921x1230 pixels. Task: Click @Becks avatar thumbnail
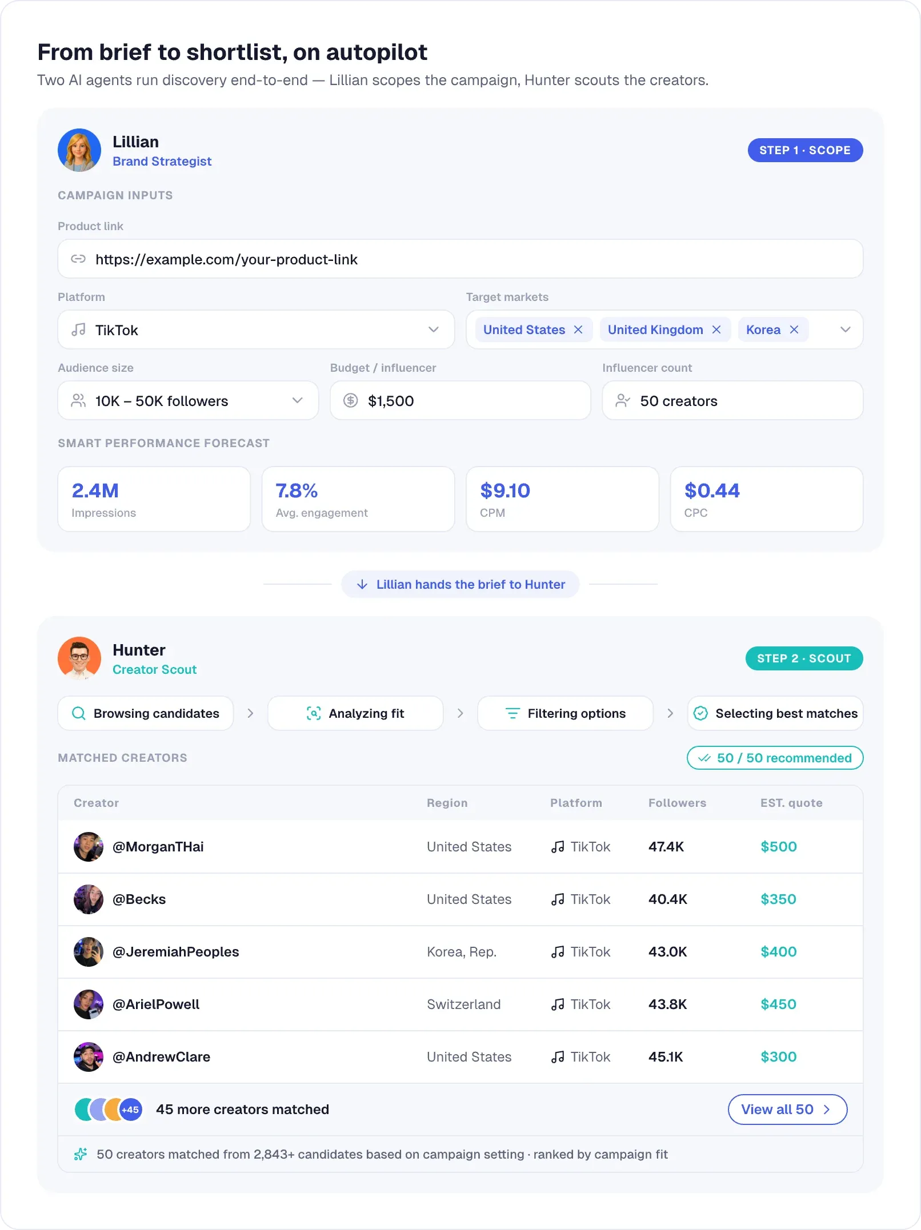click(89, 899)
